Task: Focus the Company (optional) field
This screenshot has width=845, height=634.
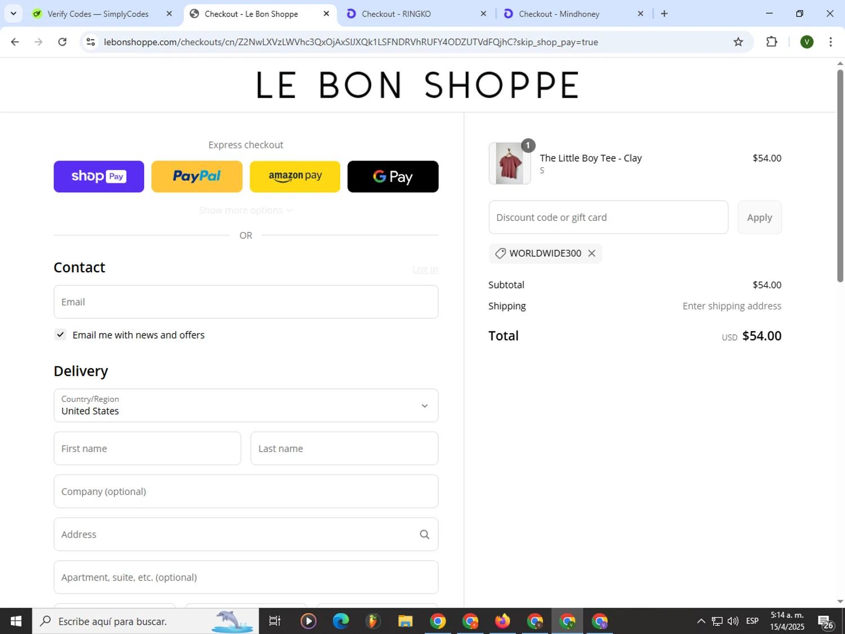Action: coord(246,491)
